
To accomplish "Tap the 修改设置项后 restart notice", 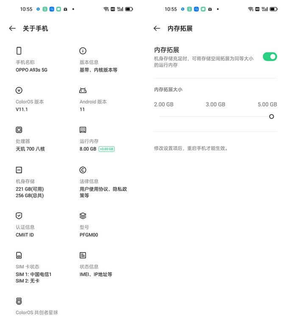I will 191,148.
